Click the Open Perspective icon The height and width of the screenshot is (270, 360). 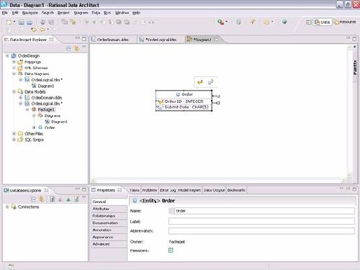pyautogui.click(x=309, y=22)
